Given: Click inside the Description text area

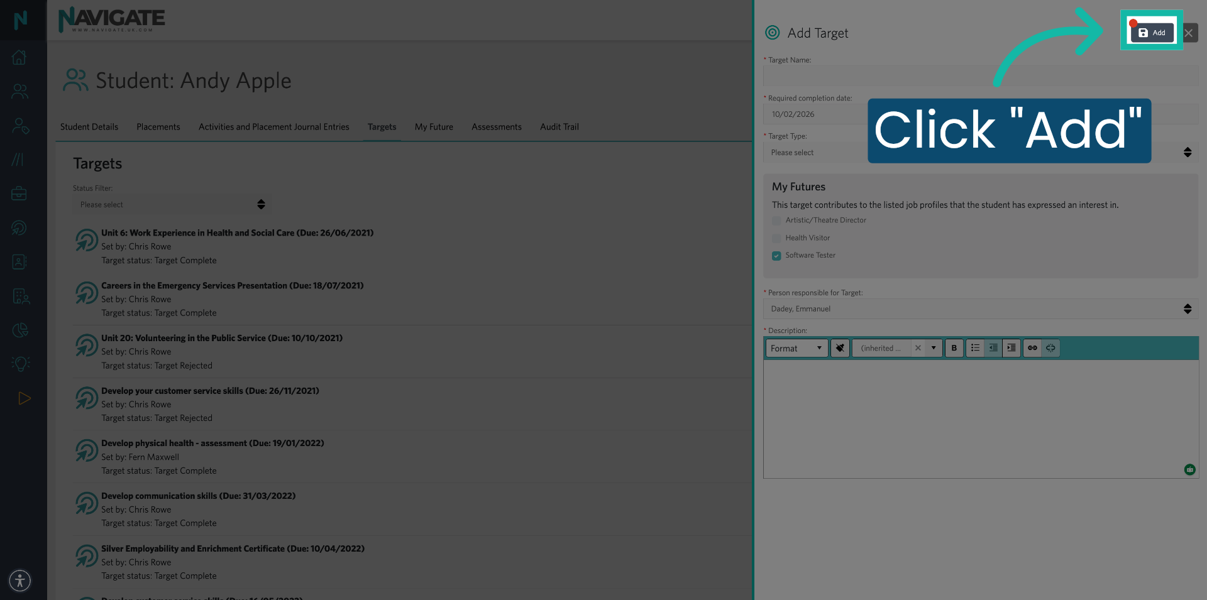Looking at the screenshot, I should point(981,418).
